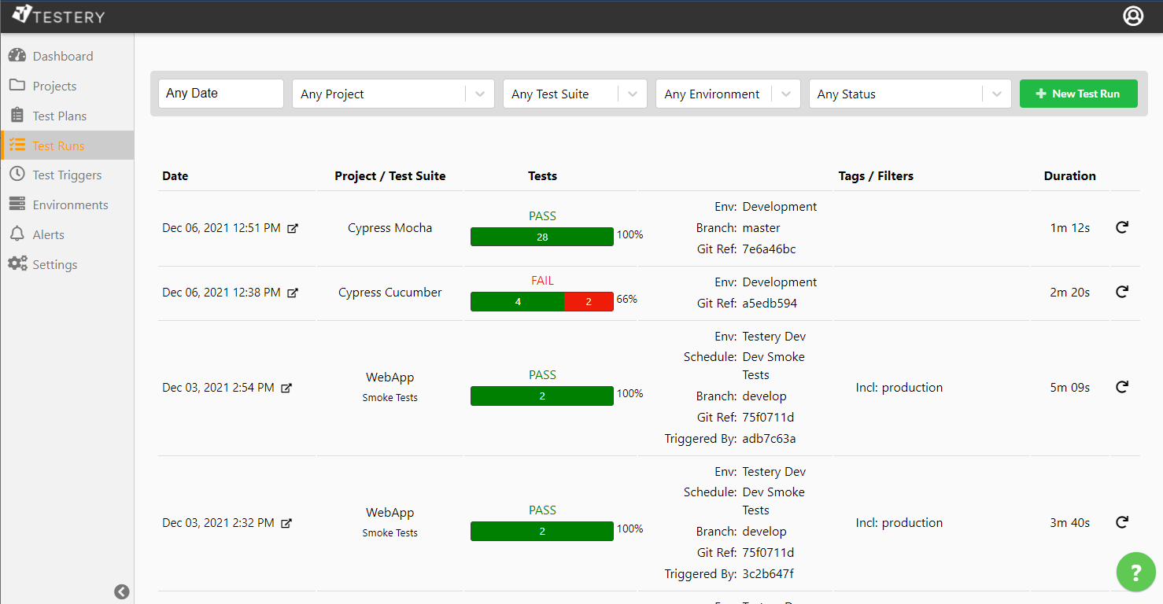Click the New Test Run button

[x=1078, y=94]
